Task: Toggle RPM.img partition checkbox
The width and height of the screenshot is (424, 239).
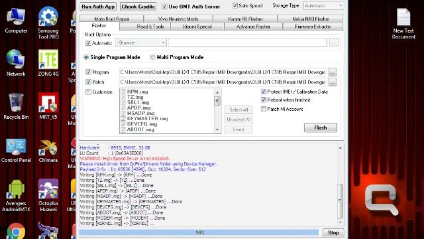Action: [x=123, y=92]
